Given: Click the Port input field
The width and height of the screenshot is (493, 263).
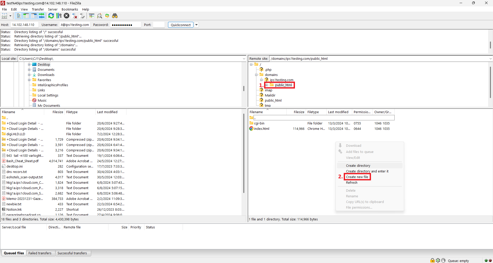Looking at the screenshot, I should coord(159,25).
